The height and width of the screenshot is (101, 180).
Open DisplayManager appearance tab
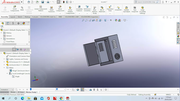click(x=24, y=23)
